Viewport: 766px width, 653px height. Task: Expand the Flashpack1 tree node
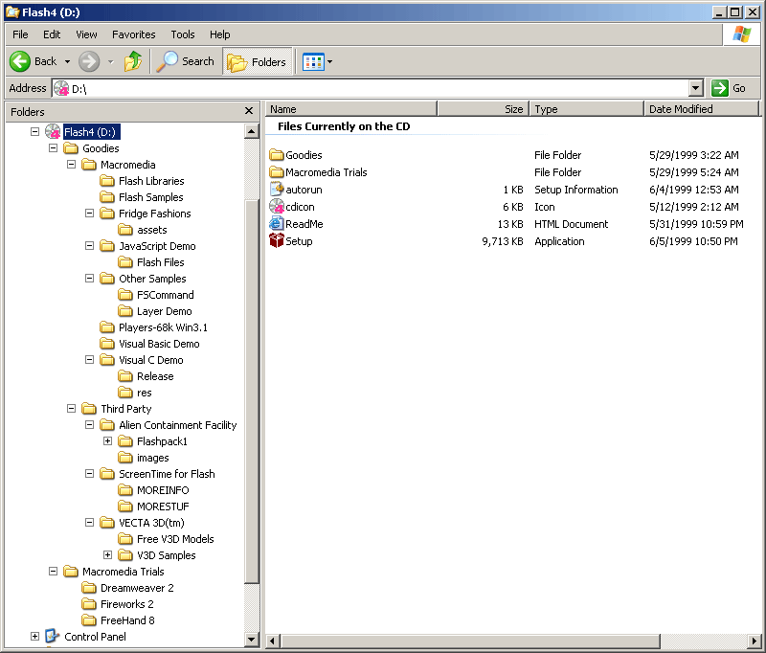(x=107, y=441)
